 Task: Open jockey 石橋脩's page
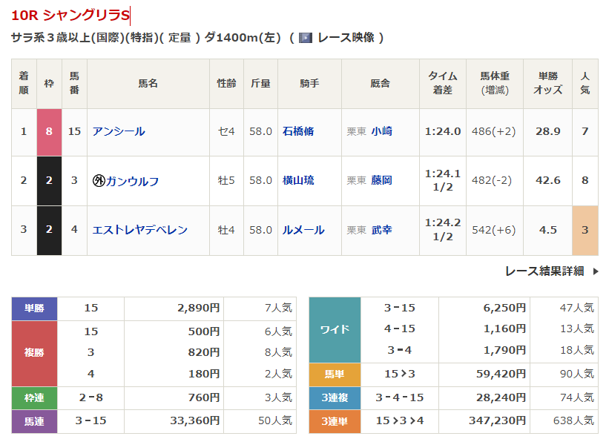pyautogui.click(x=298, y=131)
